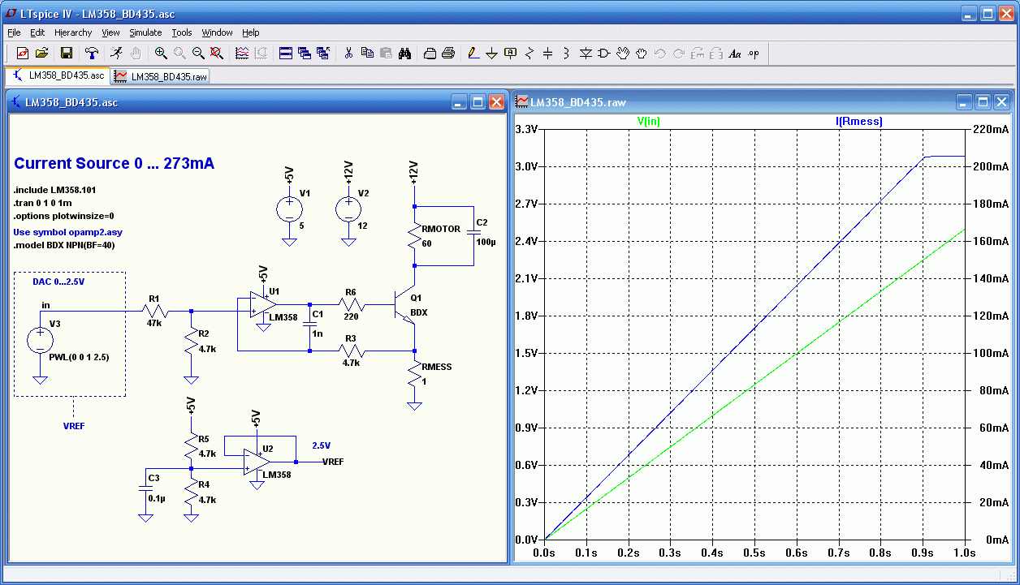Select the Place Component gate icon
Screen dimensions: 1020x585
coord(604,54)
